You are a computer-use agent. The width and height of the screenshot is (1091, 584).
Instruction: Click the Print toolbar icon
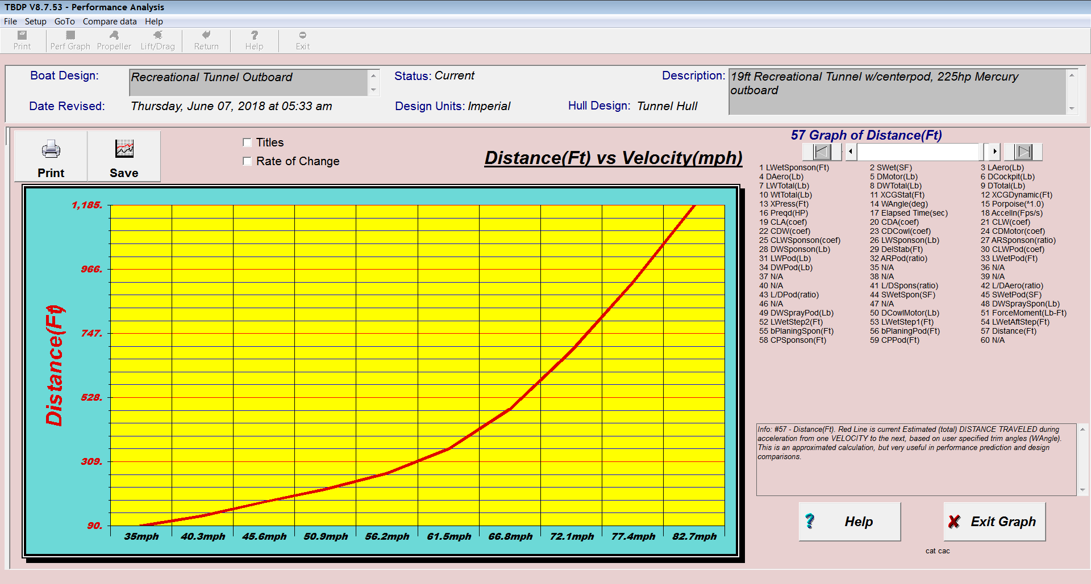(22, 40)
